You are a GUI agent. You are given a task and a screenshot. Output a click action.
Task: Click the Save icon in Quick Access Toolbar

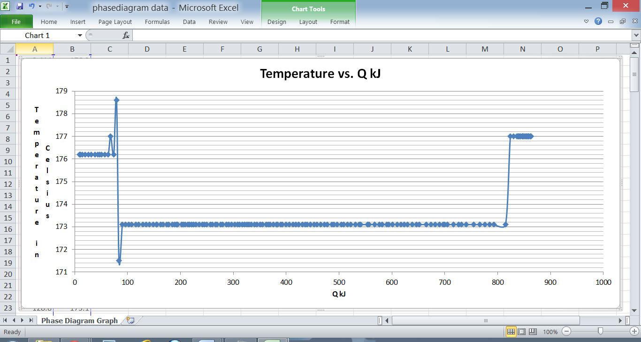tap(20, 7)
